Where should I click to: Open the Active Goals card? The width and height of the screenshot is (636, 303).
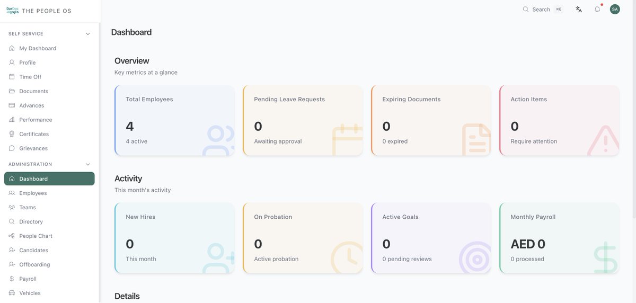(x=431, y=238)
